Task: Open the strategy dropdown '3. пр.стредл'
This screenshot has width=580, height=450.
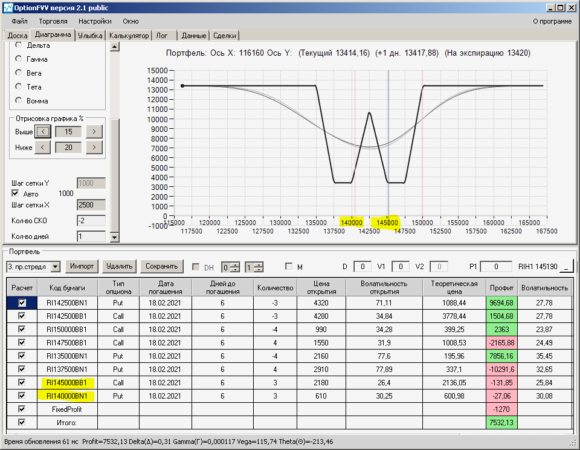Action: (56, 267)
